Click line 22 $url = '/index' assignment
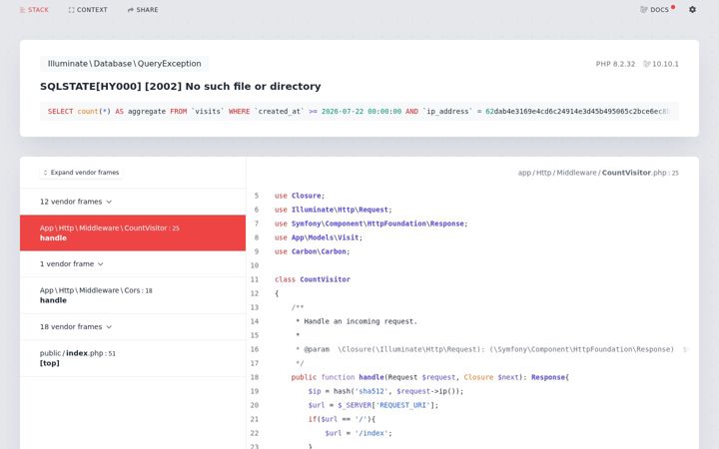Viewport: 719px width, 449px height. pos(359,433)
